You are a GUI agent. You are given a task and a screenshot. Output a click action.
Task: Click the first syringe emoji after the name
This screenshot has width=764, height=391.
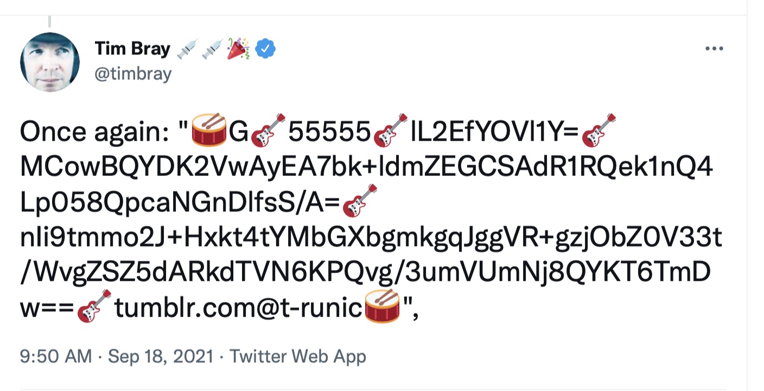(x=187, y=49)
